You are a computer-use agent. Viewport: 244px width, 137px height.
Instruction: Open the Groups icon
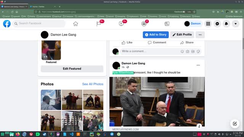144,24
